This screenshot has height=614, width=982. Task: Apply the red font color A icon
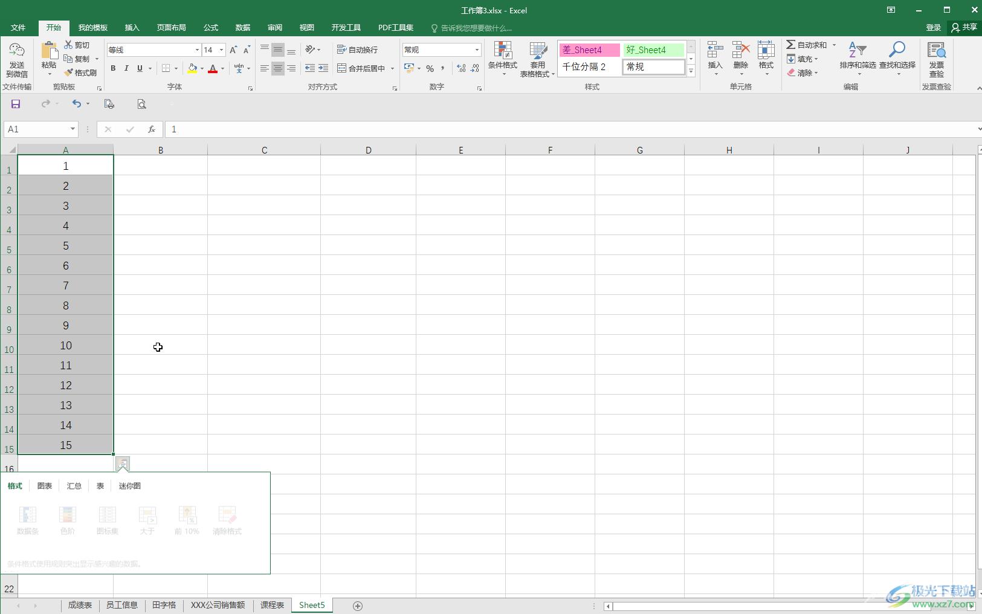[213, 68]
